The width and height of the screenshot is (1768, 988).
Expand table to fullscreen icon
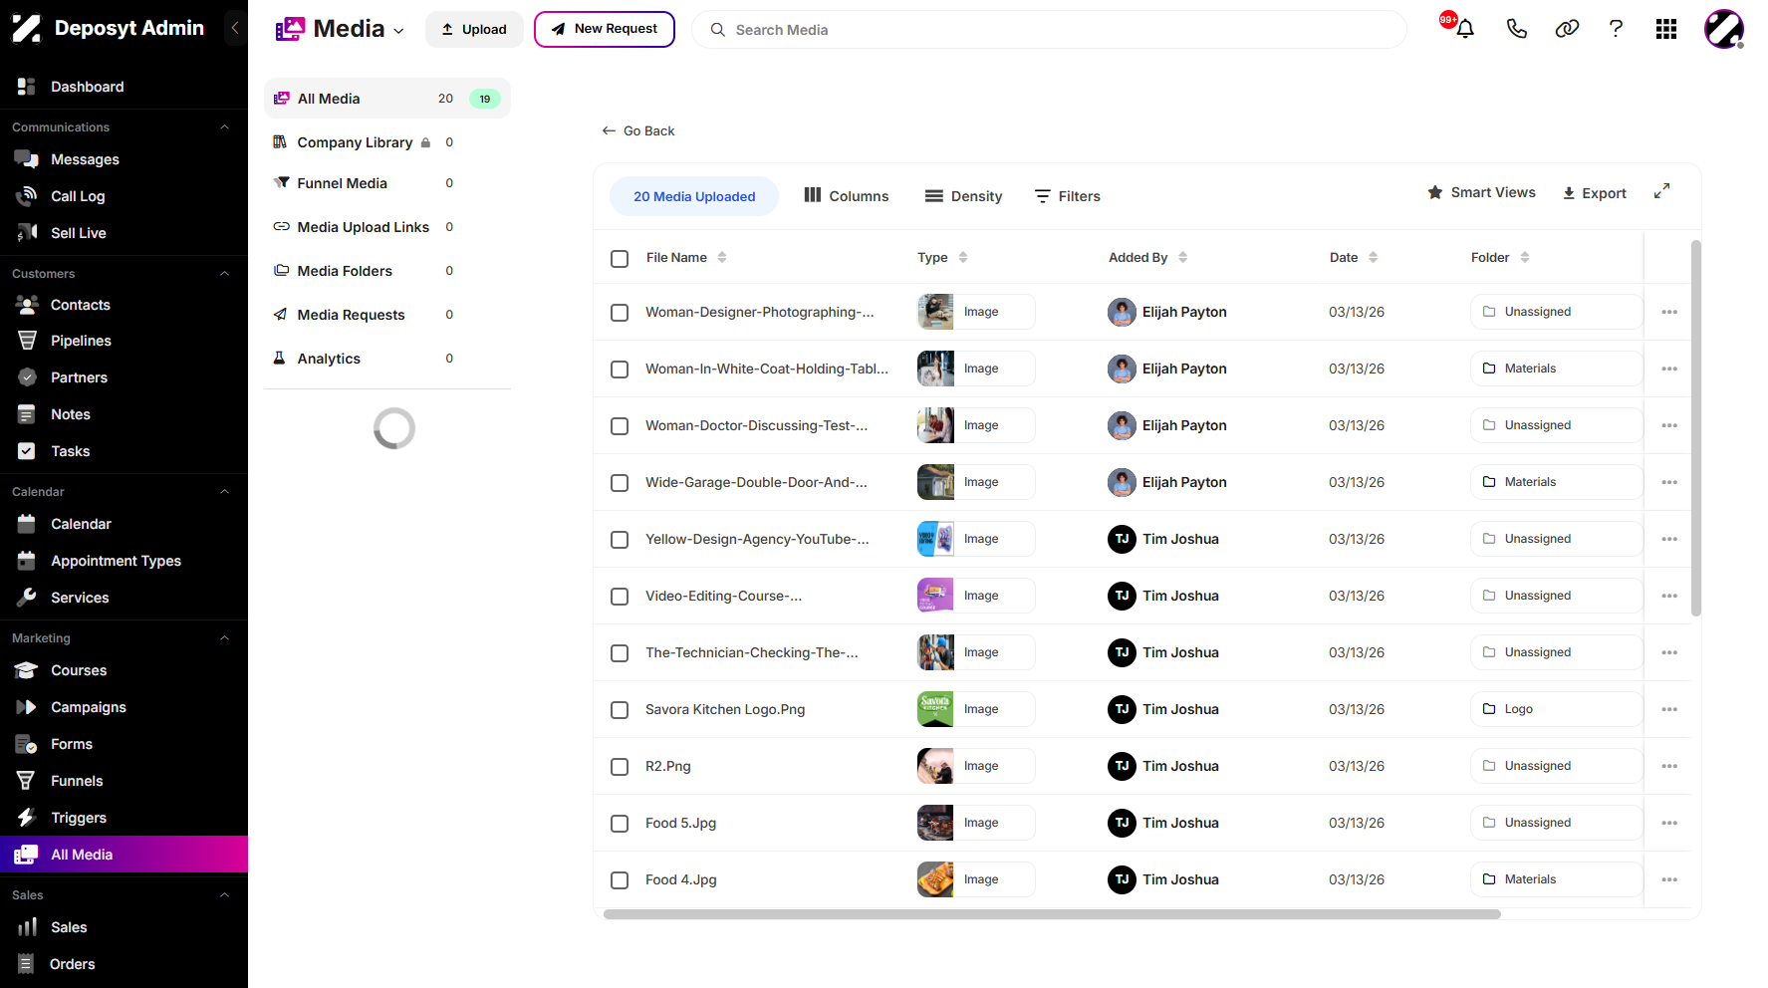[1661, 191]
